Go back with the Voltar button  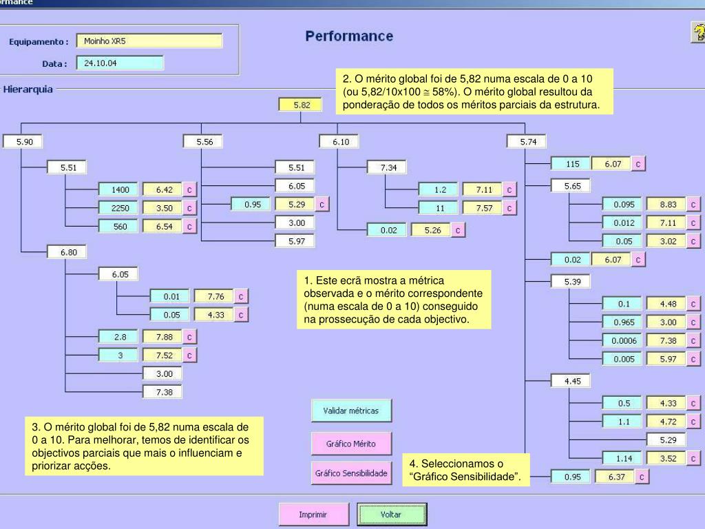click(392, 514)
